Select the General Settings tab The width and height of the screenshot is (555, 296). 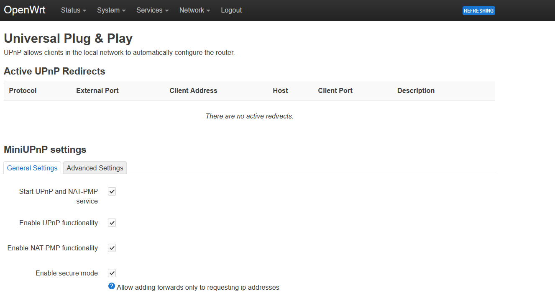pos(32,167)
